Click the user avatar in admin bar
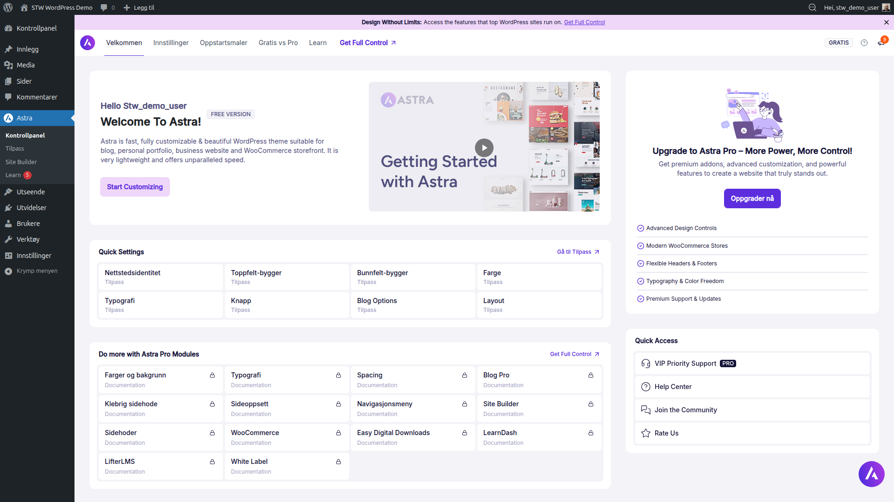The width and height of the screenshot is (894, 502). point(886,7)
